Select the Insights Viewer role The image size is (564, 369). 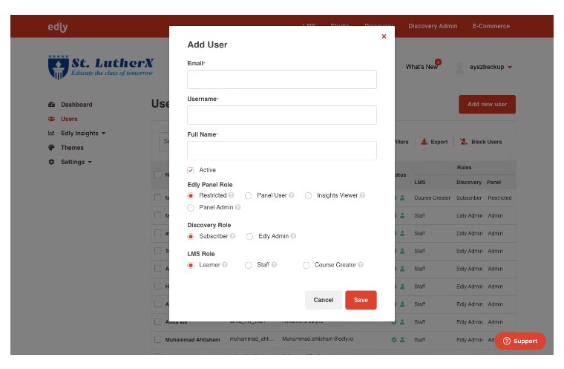click(x=308, y=195)
